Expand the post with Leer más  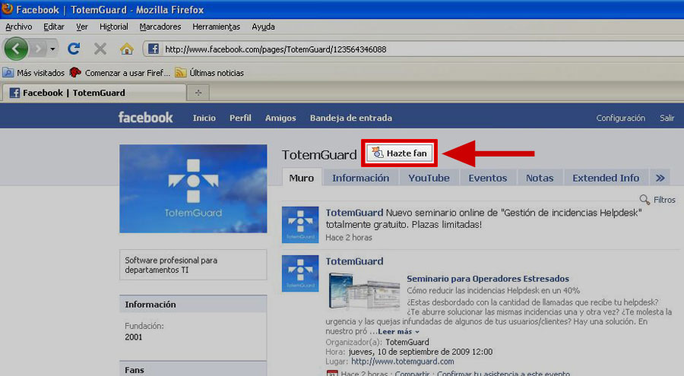(x=397, y=332)
